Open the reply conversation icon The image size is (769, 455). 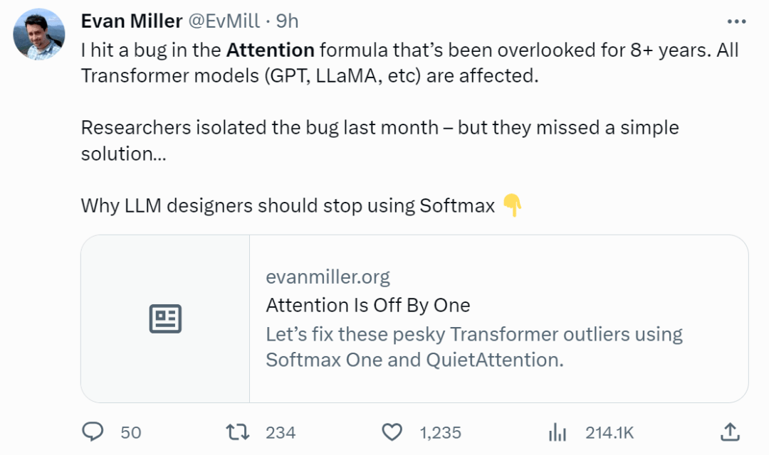coord(93,432)
